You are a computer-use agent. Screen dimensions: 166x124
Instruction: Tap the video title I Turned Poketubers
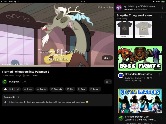click(x=26, y=72)
